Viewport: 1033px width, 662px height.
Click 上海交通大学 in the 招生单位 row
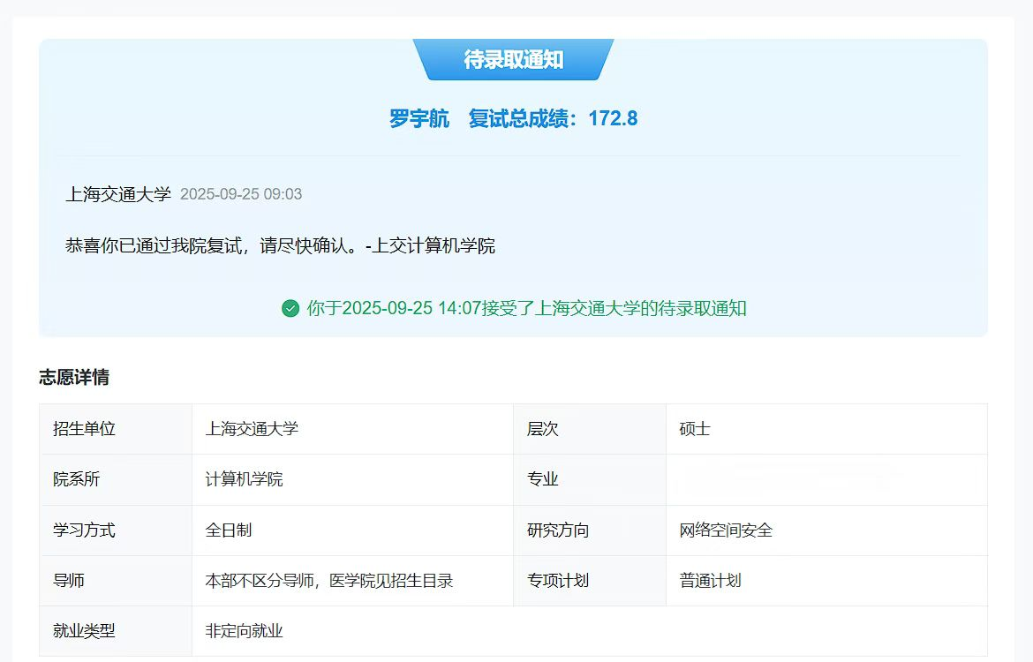(252, 429)
